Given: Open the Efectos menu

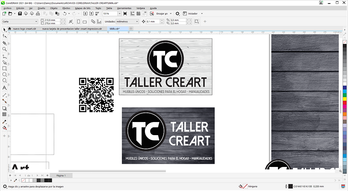Looking at the screenshot, I should tap(66, 8).
